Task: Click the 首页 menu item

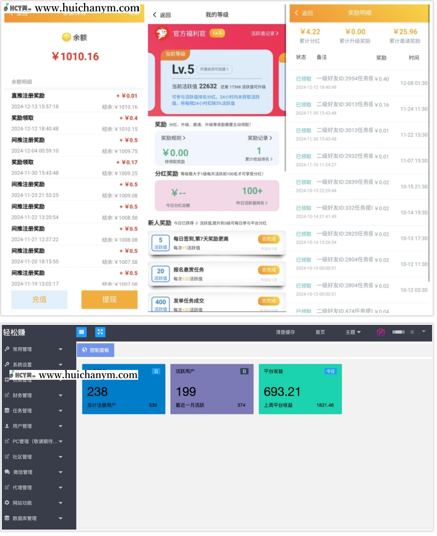Action: point(320,332)
